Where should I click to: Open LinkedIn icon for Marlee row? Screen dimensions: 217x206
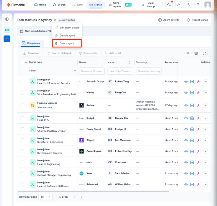click(x=192, y=93)
